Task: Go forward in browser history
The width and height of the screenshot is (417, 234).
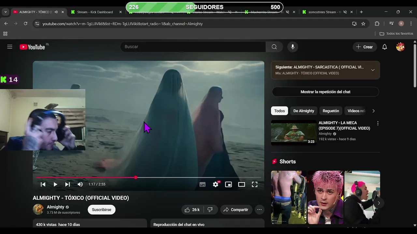Action: click(16, 24)
